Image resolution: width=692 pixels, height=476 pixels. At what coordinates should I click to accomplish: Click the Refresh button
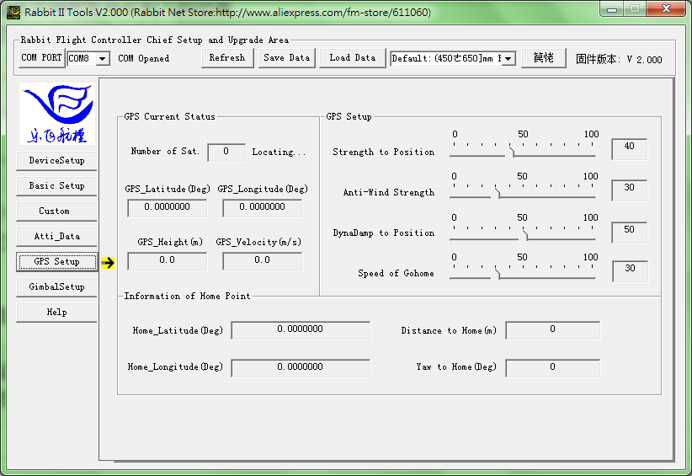click(x=227, y=58)
